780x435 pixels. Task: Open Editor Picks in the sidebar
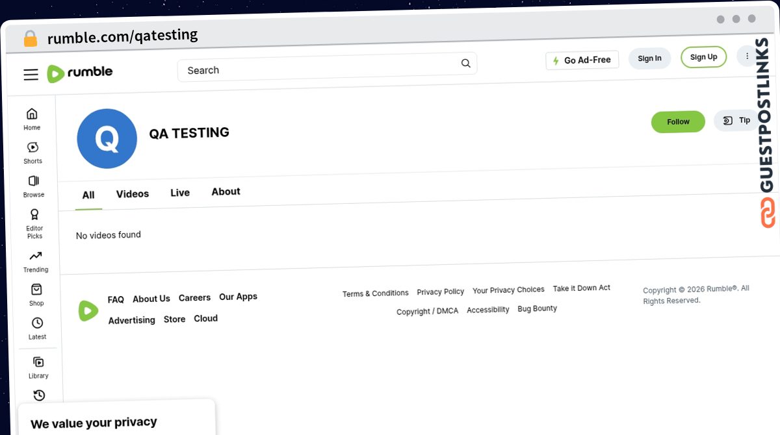point(34,224)
